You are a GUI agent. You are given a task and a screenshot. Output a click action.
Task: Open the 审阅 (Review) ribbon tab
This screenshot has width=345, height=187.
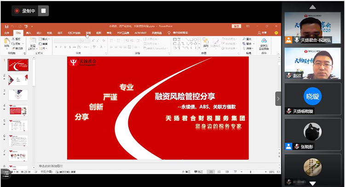(x=88, y=33)
